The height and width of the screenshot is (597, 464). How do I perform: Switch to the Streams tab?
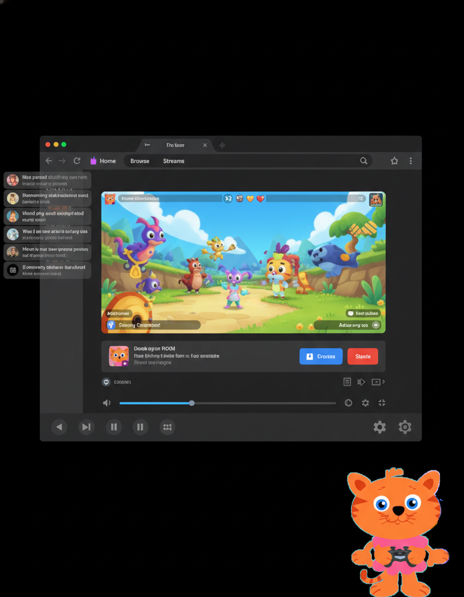[x=173, y=161]
